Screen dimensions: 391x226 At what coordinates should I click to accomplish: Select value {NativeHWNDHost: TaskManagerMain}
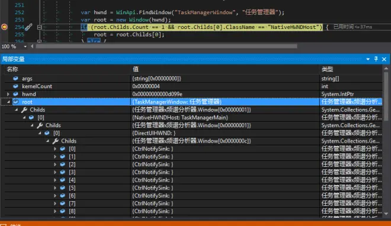[x=180, y=118]
